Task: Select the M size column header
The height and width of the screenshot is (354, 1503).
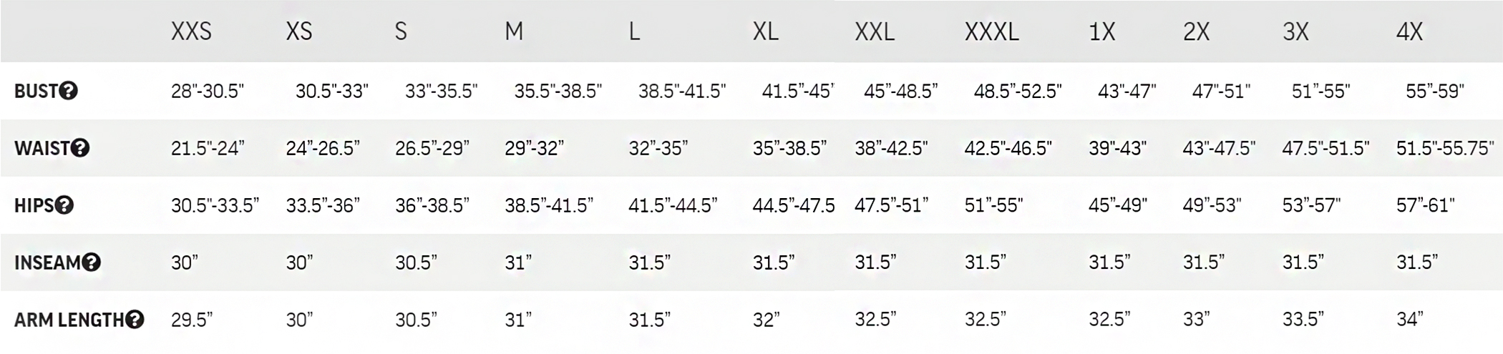Action: click(514, 31)
